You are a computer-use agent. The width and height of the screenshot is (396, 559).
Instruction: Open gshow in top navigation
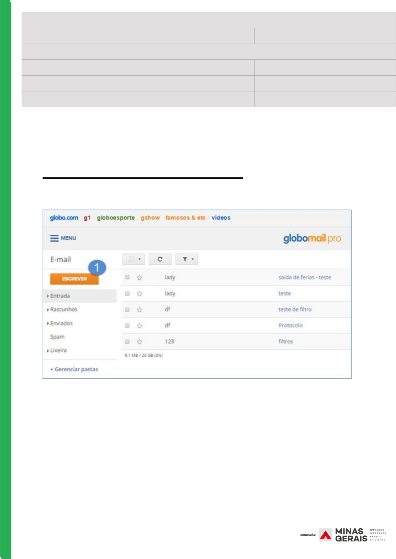pyautogui.click(x=150, y=218)
